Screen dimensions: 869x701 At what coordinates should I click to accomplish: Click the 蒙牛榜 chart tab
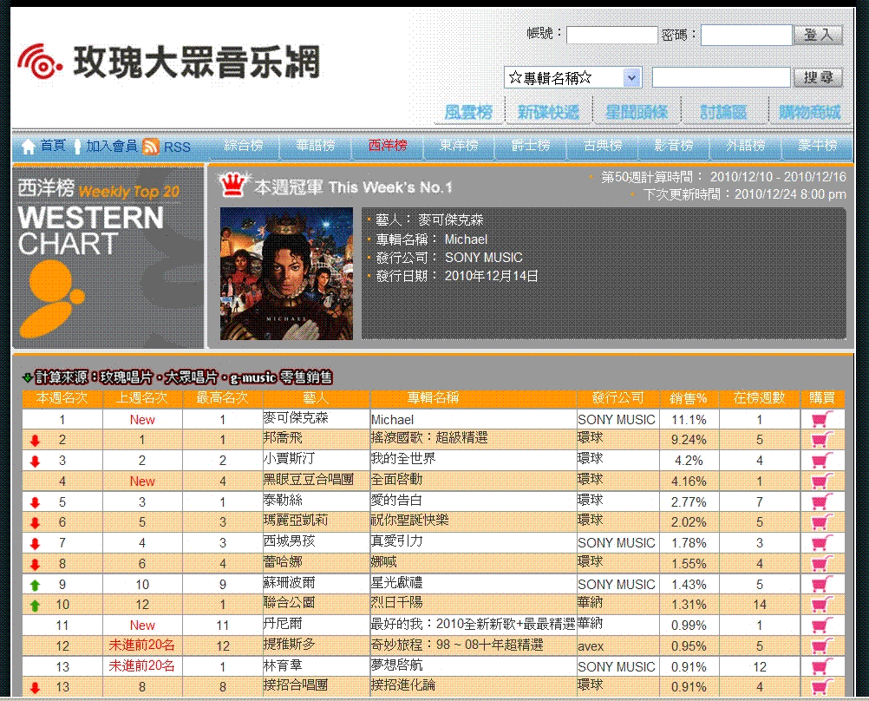pos(818,145)
